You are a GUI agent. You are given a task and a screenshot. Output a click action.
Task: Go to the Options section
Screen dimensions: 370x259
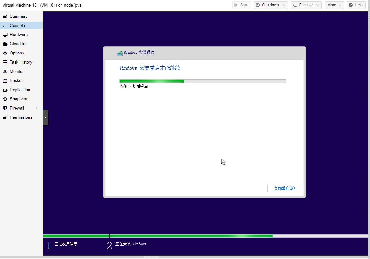[x=21, y=53]
